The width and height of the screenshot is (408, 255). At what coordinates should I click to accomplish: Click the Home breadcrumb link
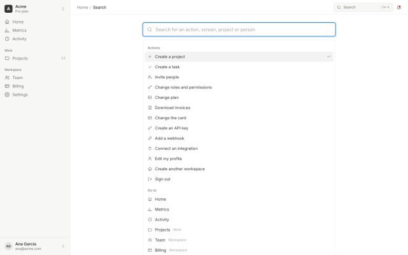(x=82, y=7)
